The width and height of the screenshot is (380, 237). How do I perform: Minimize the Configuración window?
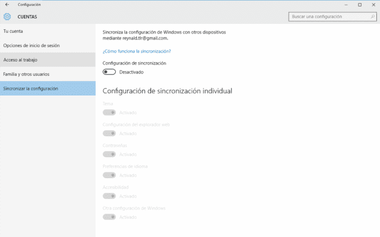(346, 5)
